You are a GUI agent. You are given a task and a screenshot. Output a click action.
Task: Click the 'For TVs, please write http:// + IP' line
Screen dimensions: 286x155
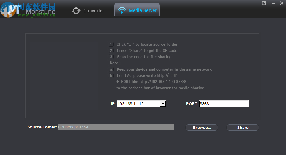(x=147, y=75)
